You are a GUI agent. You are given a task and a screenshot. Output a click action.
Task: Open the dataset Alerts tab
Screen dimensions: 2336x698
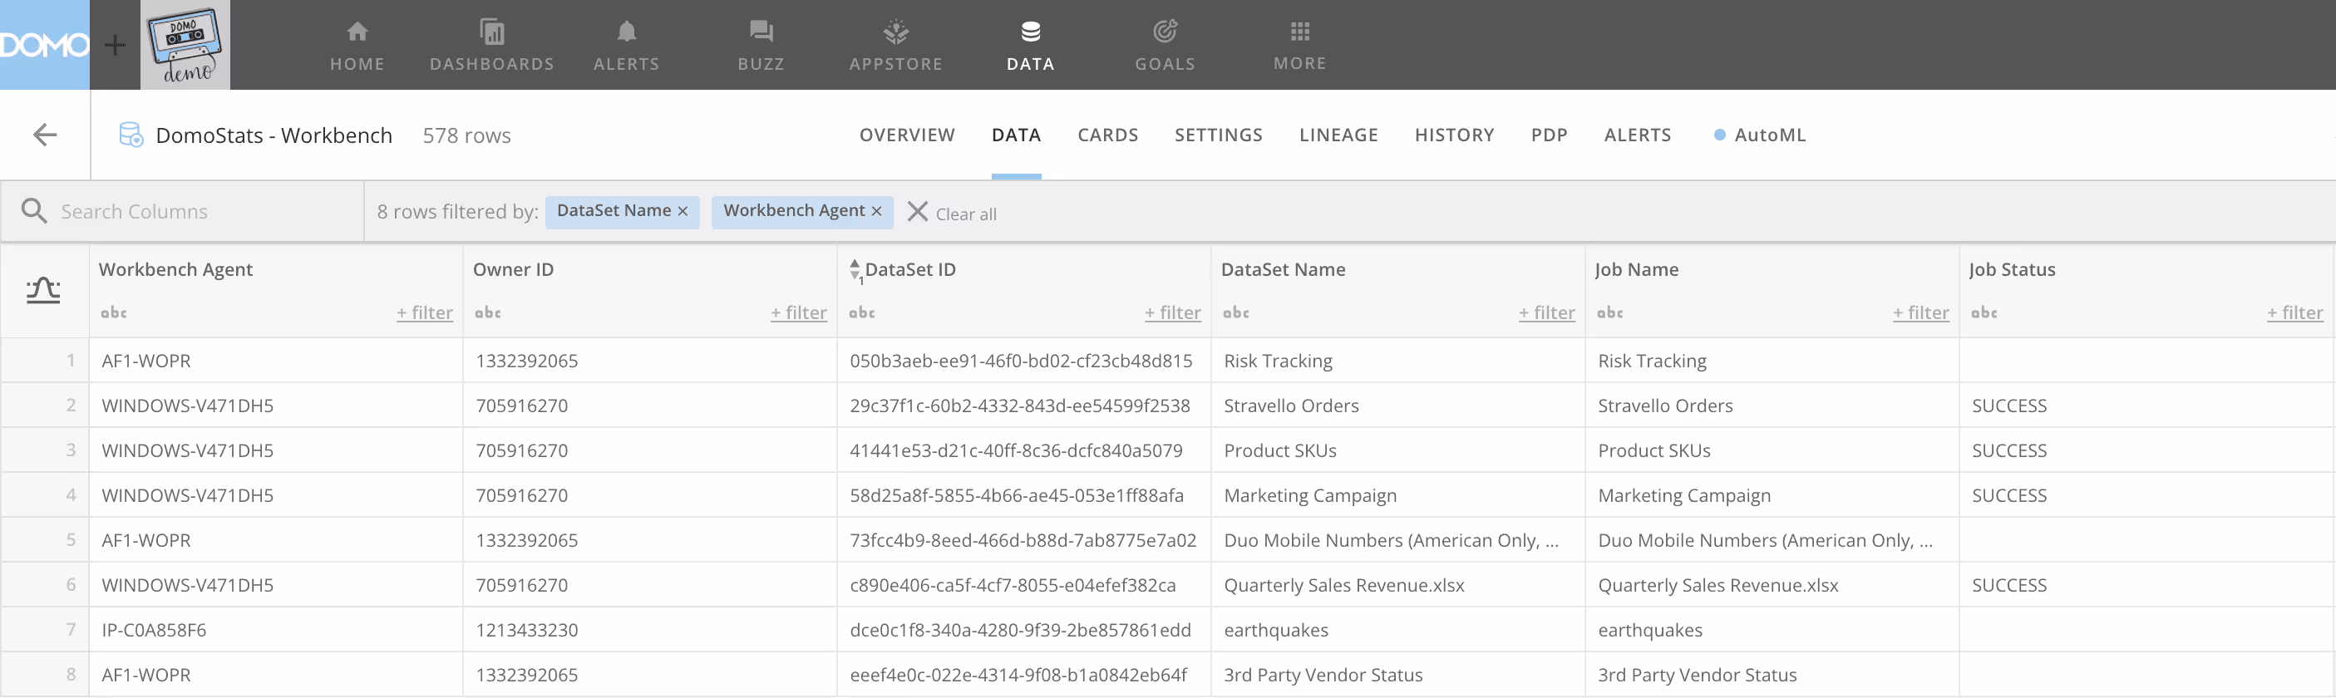click(x=1637, y=135)
